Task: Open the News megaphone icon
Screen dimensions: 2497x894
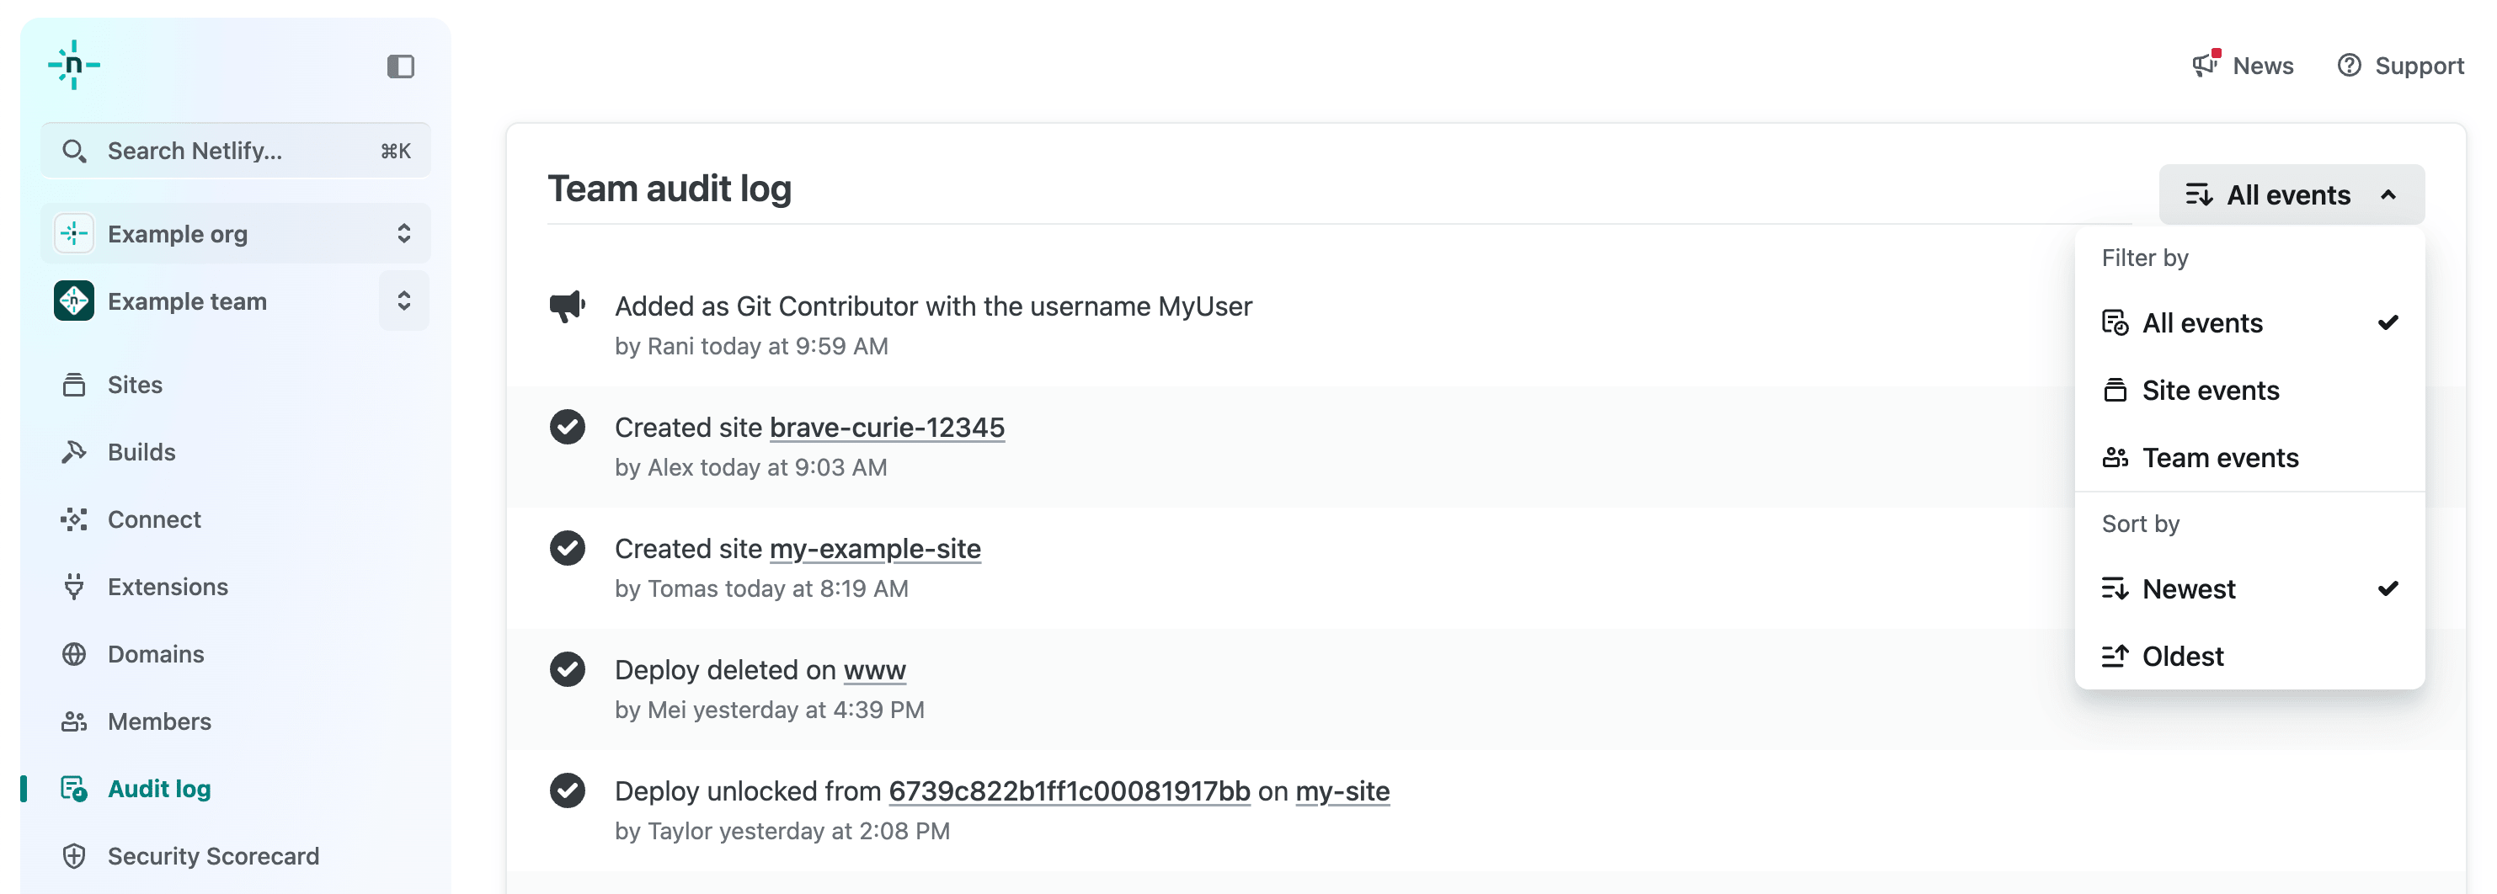Action: click(x=2206, y=64)
